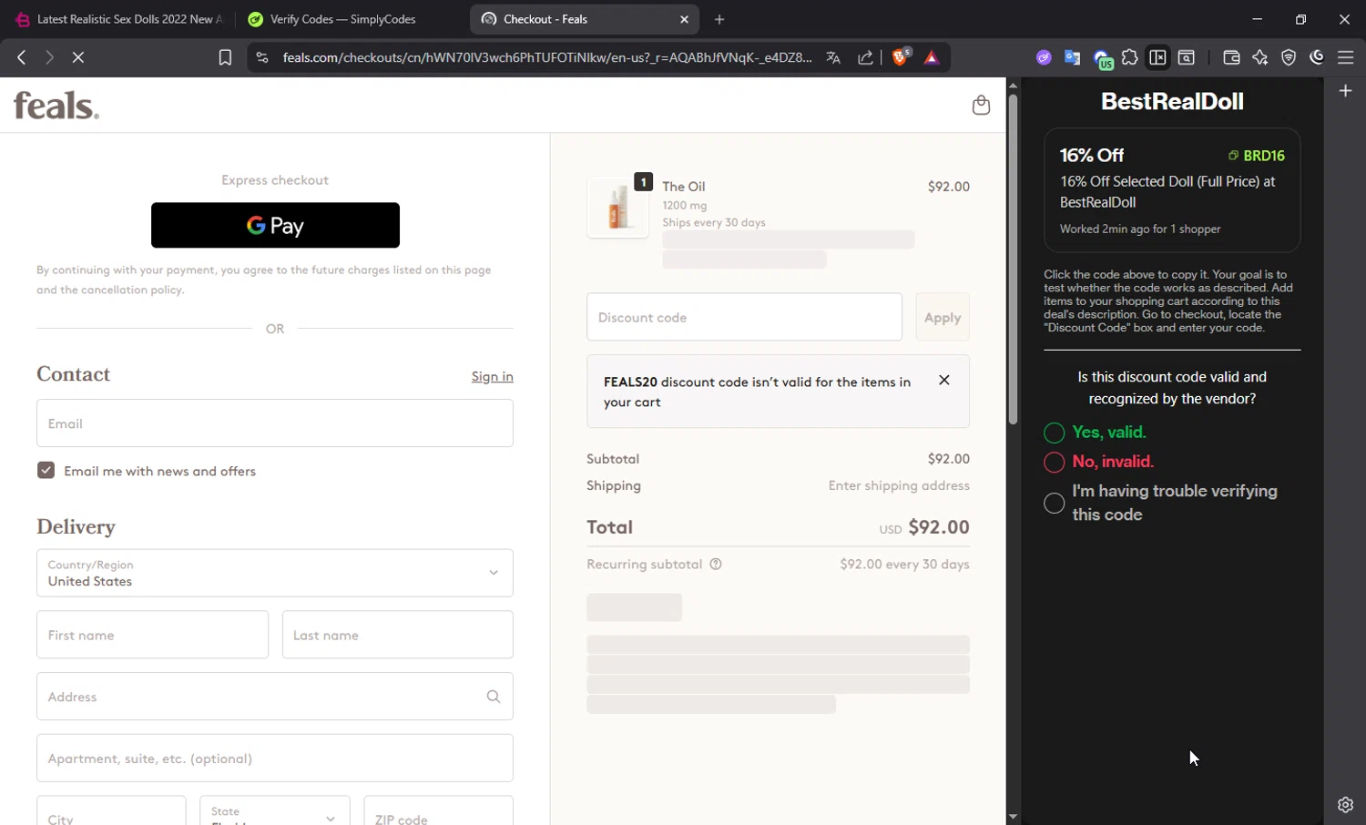
Task: Click the Apply discount button
Action: tap(943, 317)
